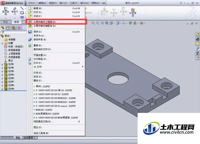Open the 3D 打印 submenu arrow
200x144 pixels.
(x=83, y=67)
